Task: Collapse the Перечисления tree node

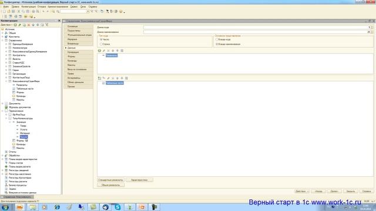Action: (2, 111)
